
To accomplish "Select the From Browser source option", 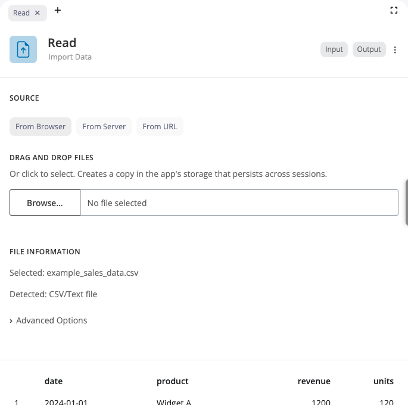I will tap(41, 126).
